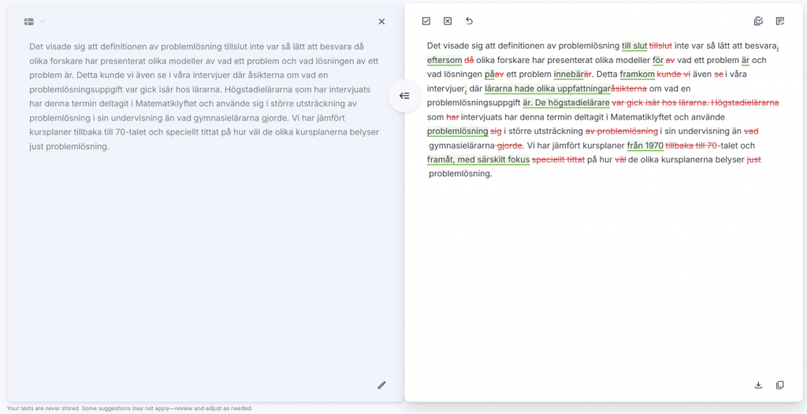Click the suggestion "från 1970"
The image size is (807, 414).
pos(645,145)
